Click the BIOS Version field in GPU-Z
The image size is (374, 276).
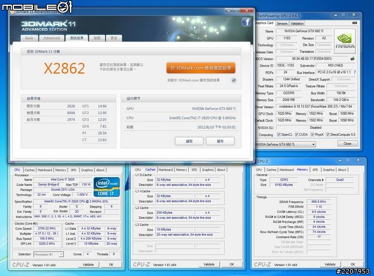[311, 58]
